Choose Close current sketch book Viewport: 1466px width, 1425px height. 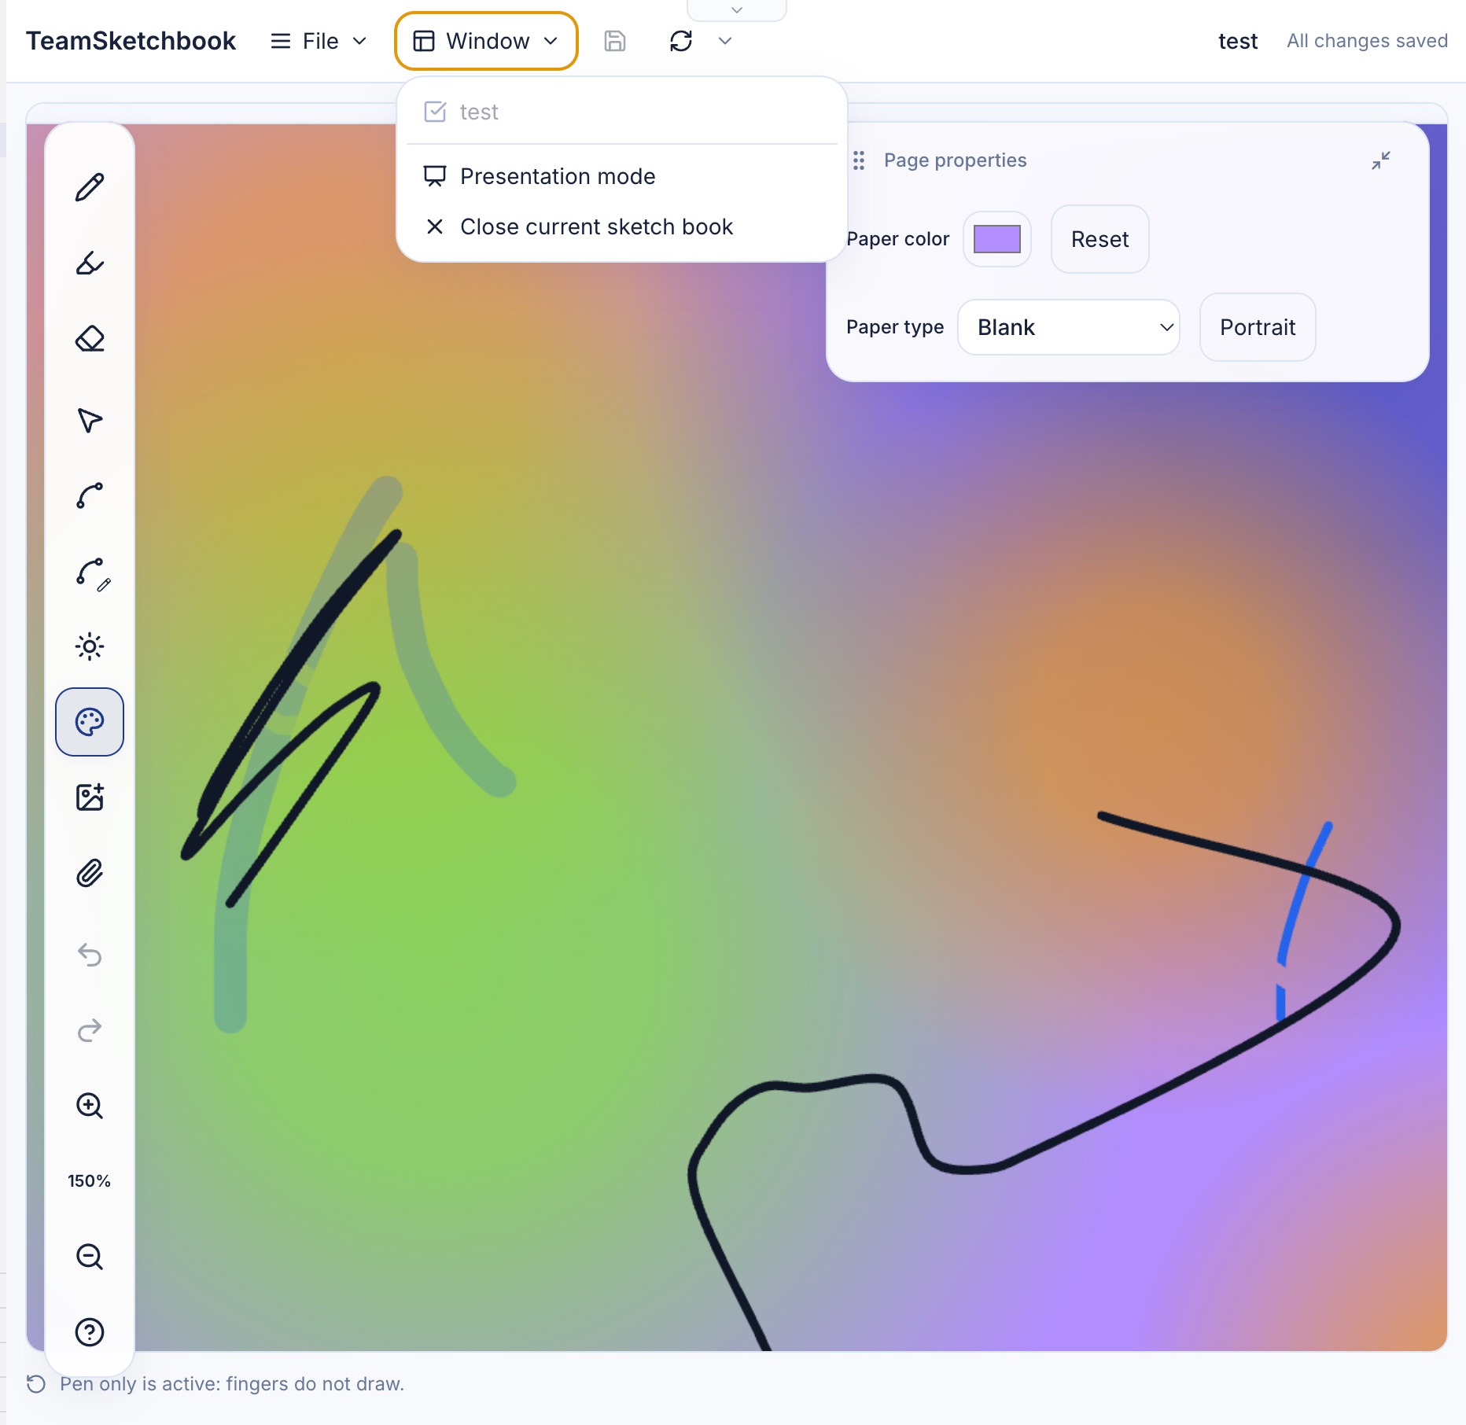coord(621,226)
